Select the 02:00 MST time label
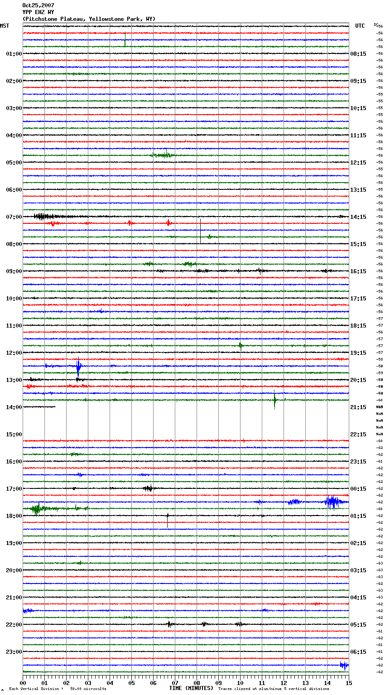The width and height of the screenshot is (385, 695). 14,81
